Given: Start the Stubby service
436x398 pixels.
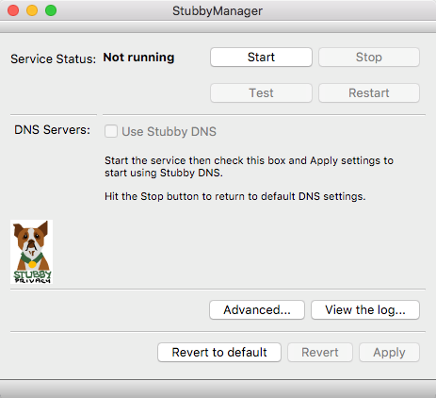Looking at the screenshot, I should coord(261,58).
